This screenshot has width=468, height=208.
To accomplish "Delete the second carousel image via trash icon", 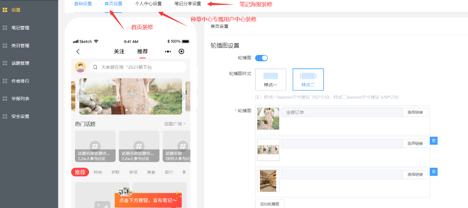I will 433,140.
